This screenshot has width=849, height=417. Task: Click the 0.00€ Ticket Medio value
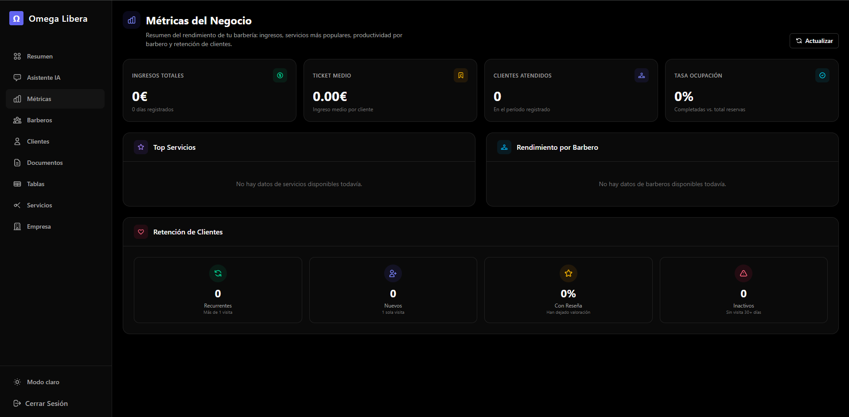[330, 96]
